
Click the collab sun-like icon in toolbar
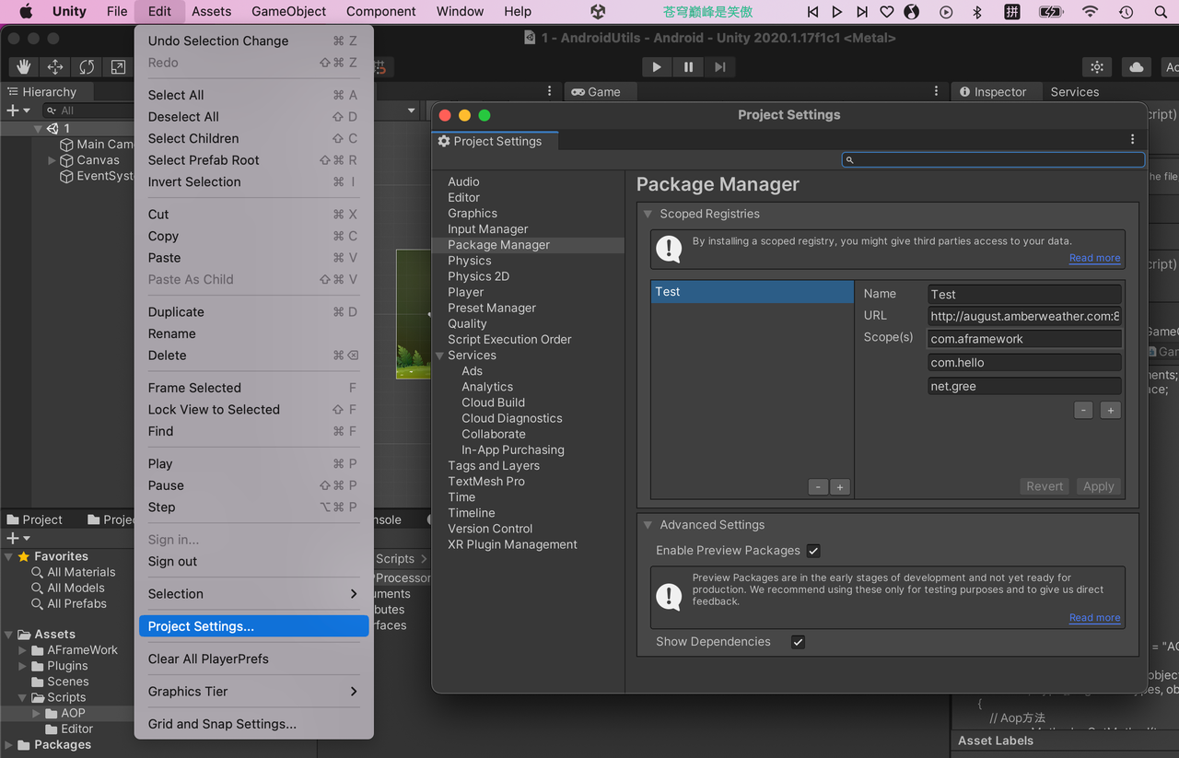[1097, 66]
